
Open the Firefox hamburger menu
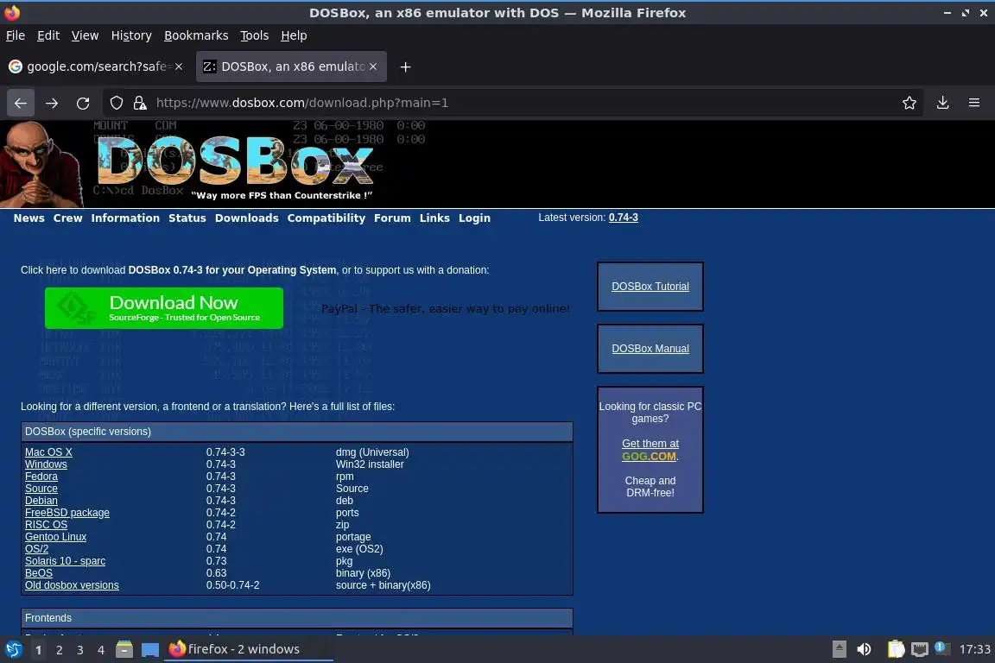pyautogui.click(x=974, y=103)
